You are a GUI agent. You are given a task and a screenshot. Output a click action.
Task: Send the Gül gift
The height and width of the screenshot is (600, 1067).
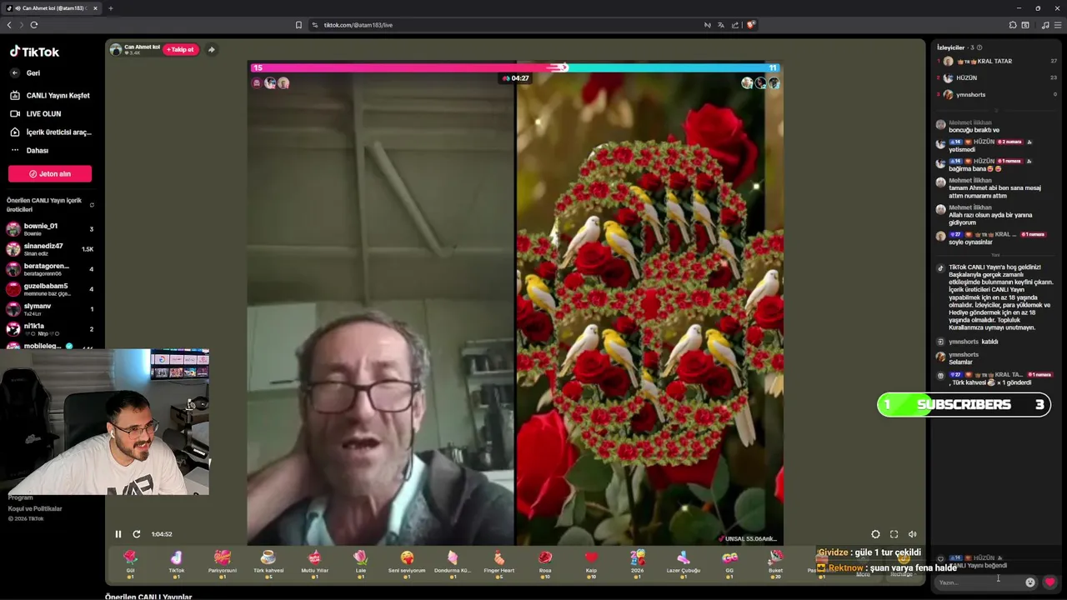tap(130, 563)
